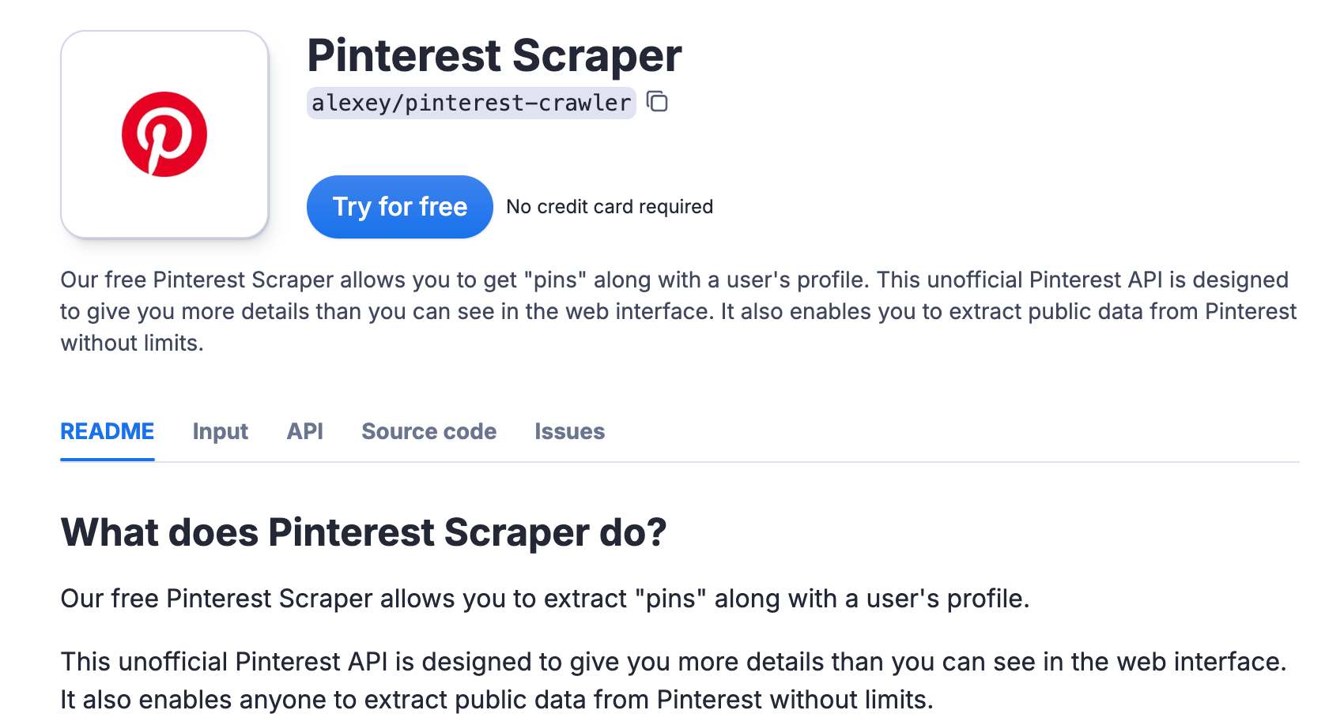The image size is (1344, 725).
Task: Select the 'No credit card required' label
Action: pos(610,206)
